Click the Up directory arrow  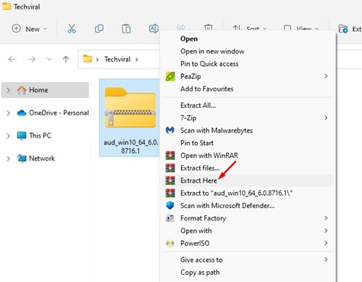pyautogui.click(x=66, y=59)
